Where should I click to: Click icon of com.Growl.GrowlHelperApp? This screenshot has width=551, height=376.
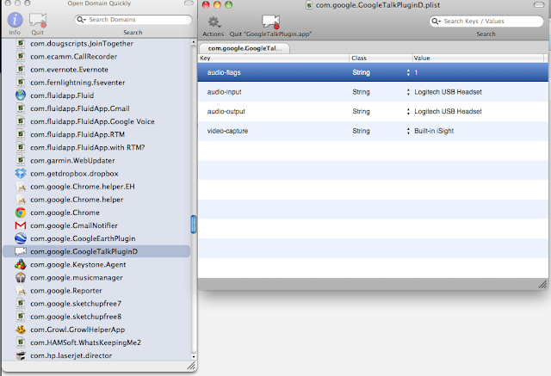point(21,329)
